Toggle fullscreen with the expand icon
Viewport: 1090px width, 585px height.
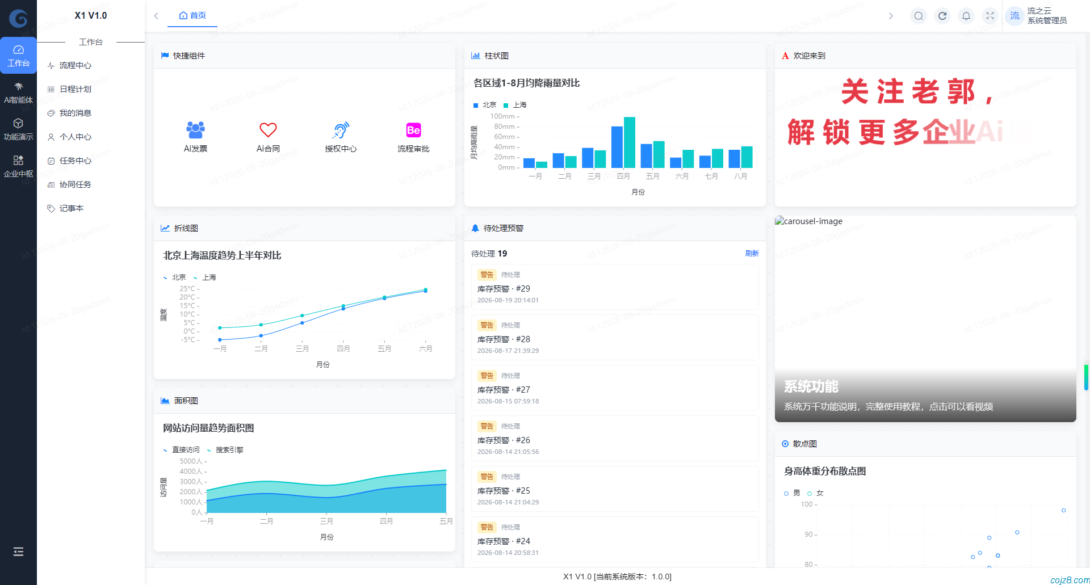pyautogui.click(x=990, y=16)
